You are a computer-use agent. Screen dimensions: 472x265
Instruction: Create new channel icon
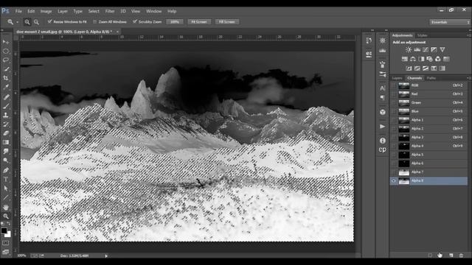tap(451, 255)
